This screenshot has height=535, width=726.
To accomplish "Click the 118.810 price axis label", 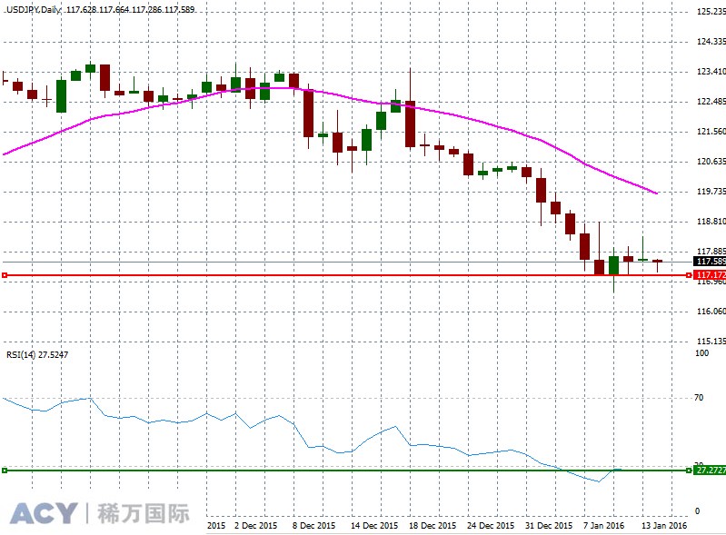I will tap(711, 222).
